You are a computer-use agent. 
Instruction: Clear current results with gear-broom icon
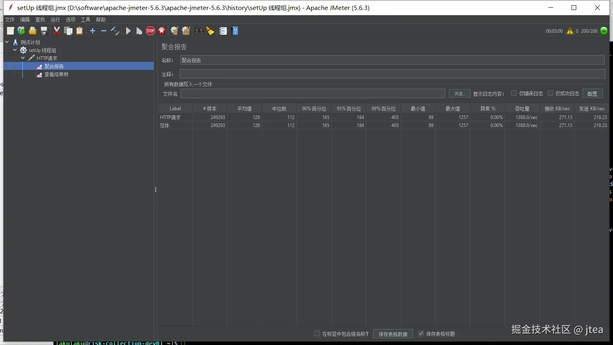[x=174, y=31]
